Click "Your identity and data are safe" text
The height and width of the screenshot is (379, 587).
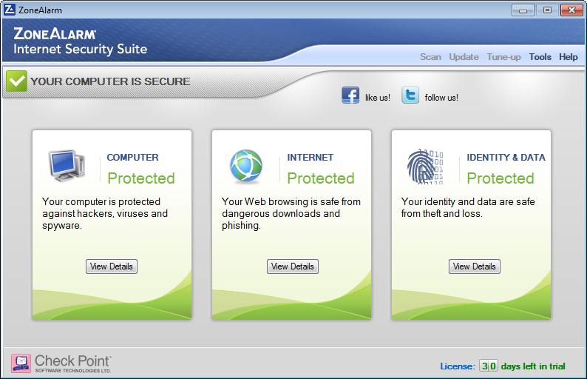[x=468, y=207]
